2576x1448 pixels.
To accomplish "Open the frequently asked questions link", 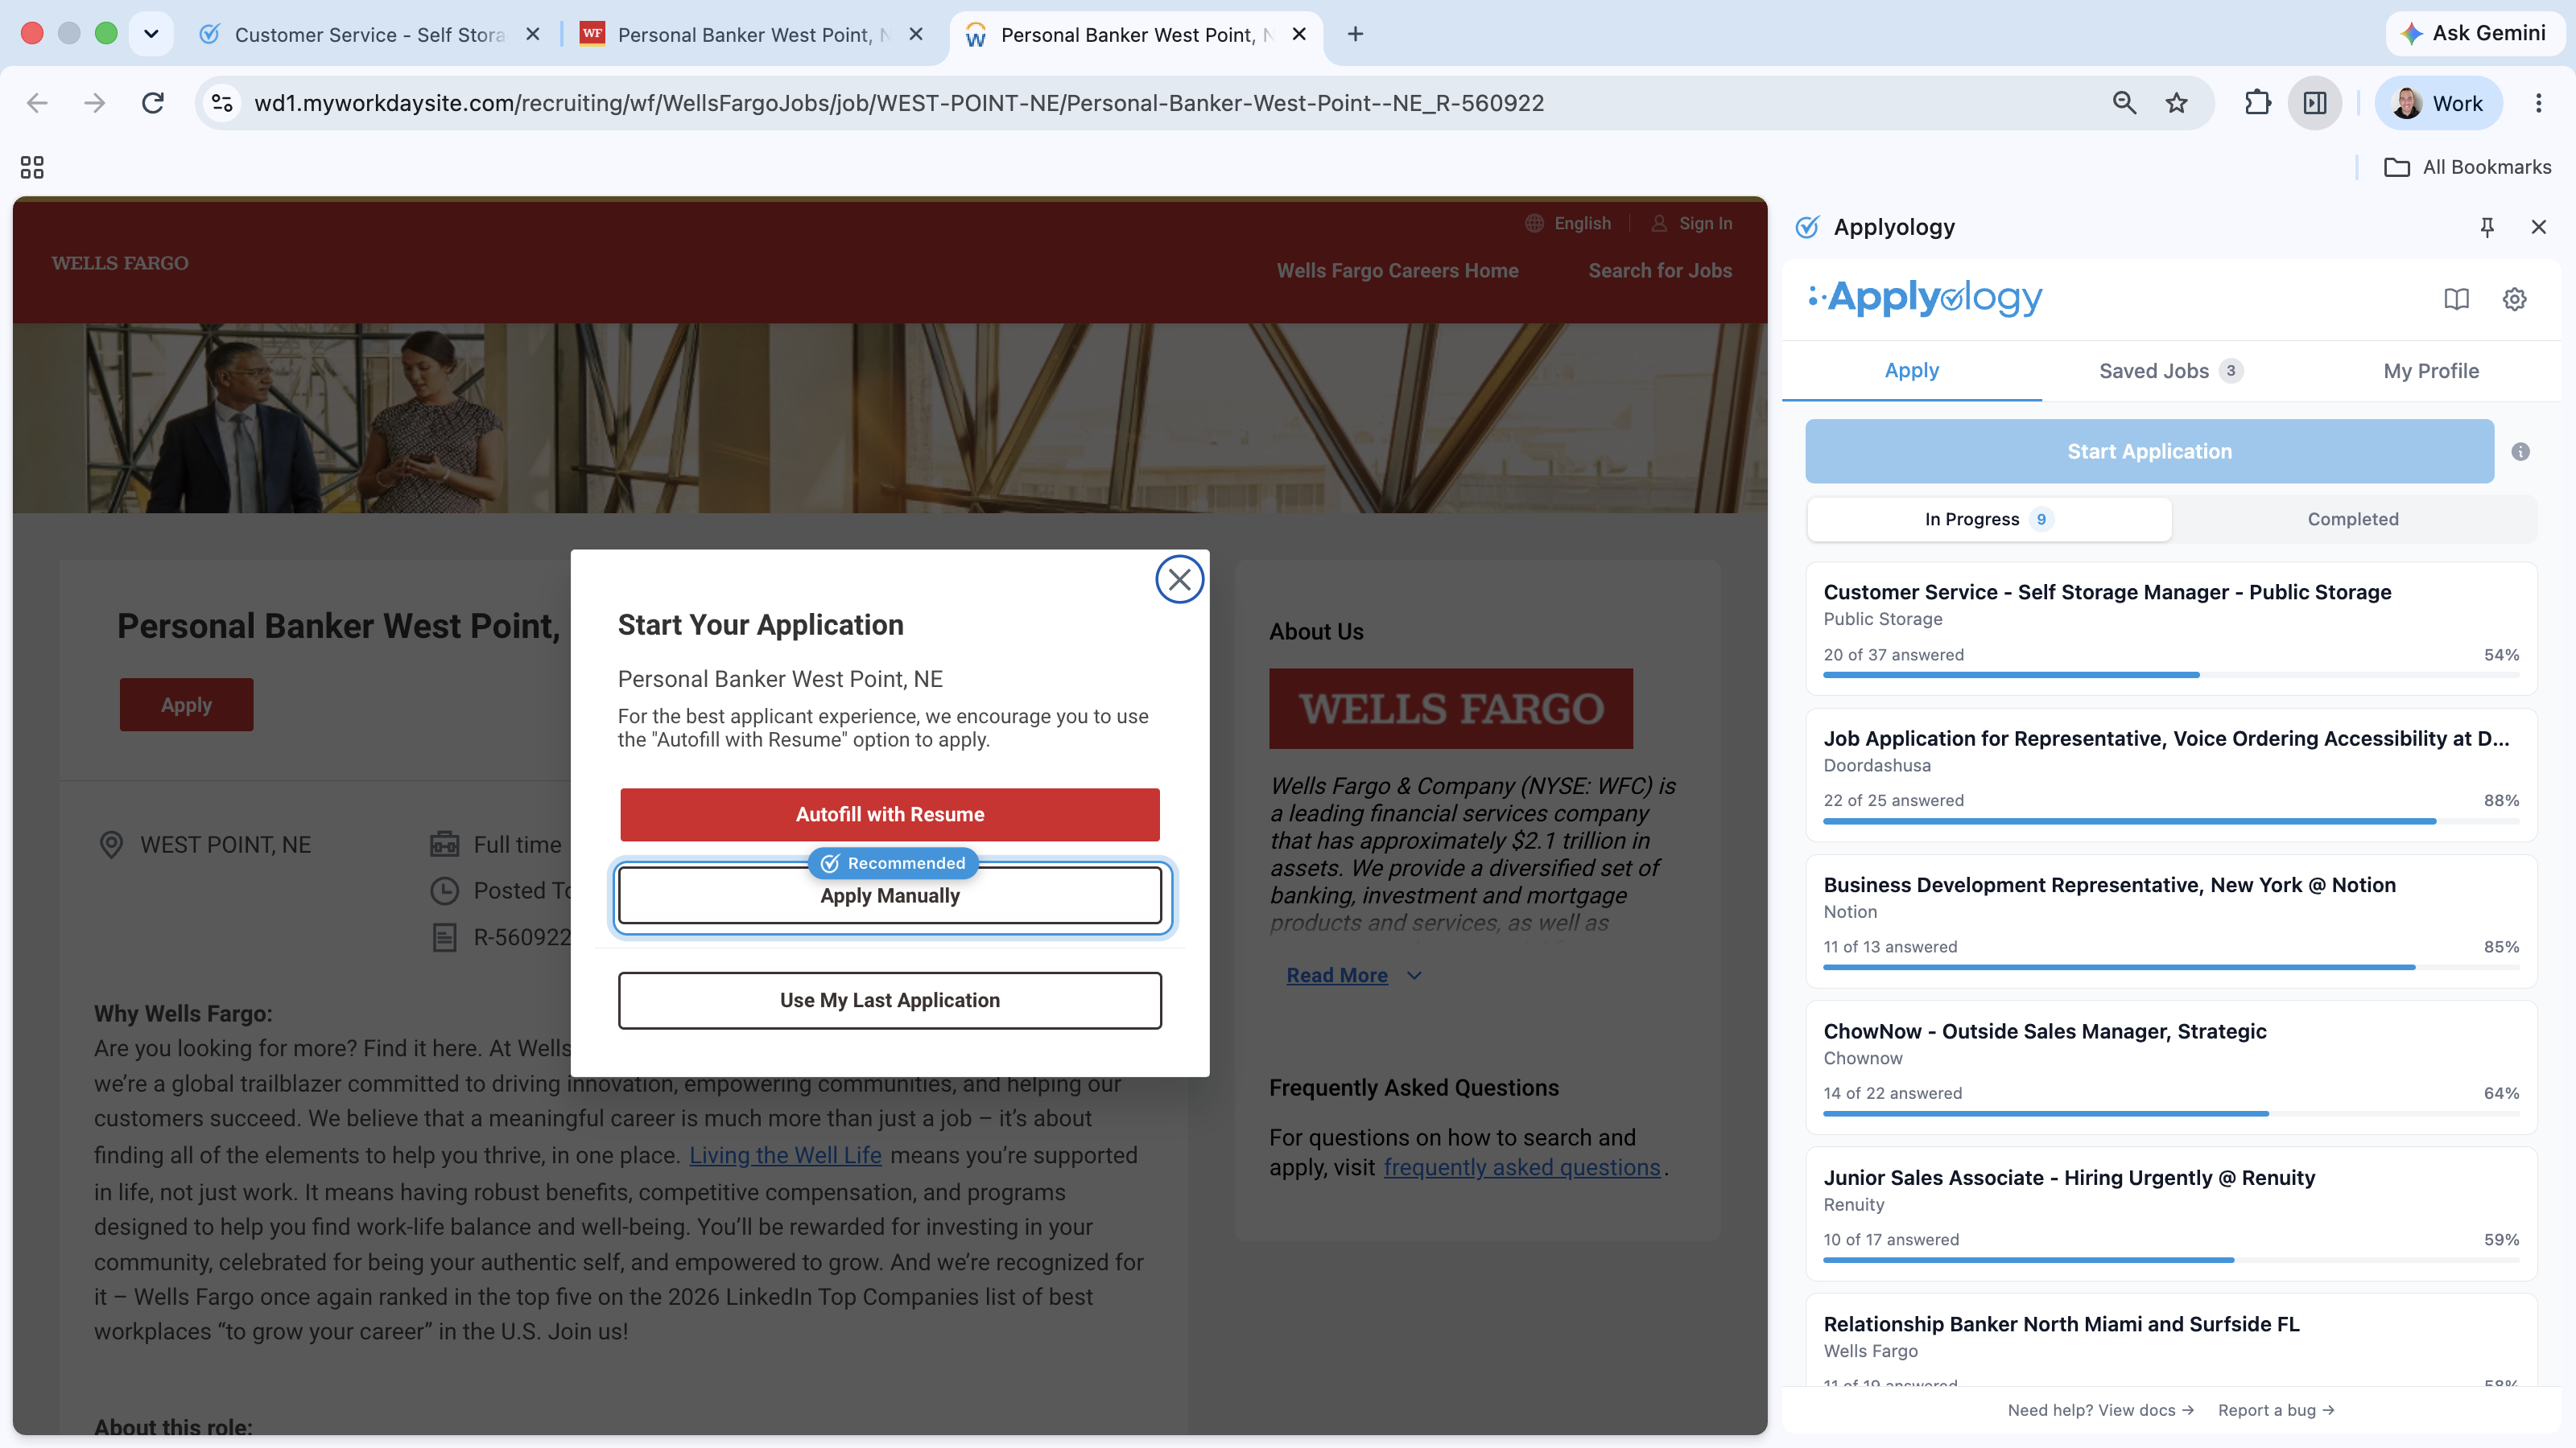I will [1521, 1167].
